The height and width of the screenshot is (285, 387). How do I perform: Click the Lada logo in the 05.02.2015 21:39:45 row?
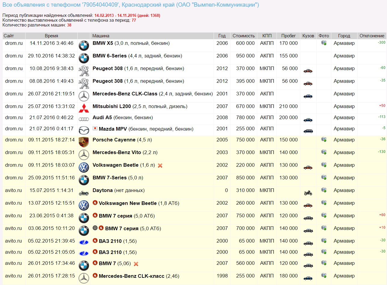(84, 242)
